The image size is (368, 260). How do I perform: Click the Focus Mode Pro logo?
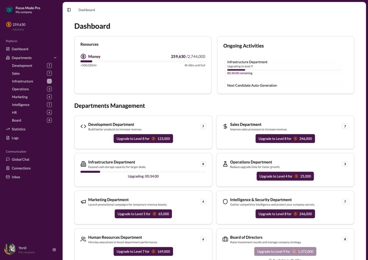tap(9, 9)
